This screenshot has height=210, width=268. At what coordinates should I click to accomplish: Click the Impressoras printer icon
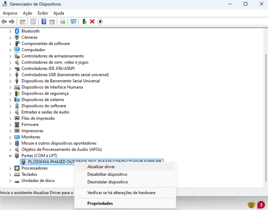(x=17, y=131)
